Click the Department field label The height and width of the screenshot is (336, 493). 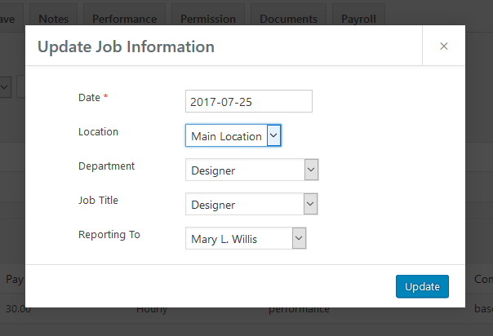[106, 166]
